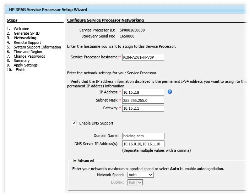Select step 2 Generate SP ID
249x196 pixels.
click(27, 33)
